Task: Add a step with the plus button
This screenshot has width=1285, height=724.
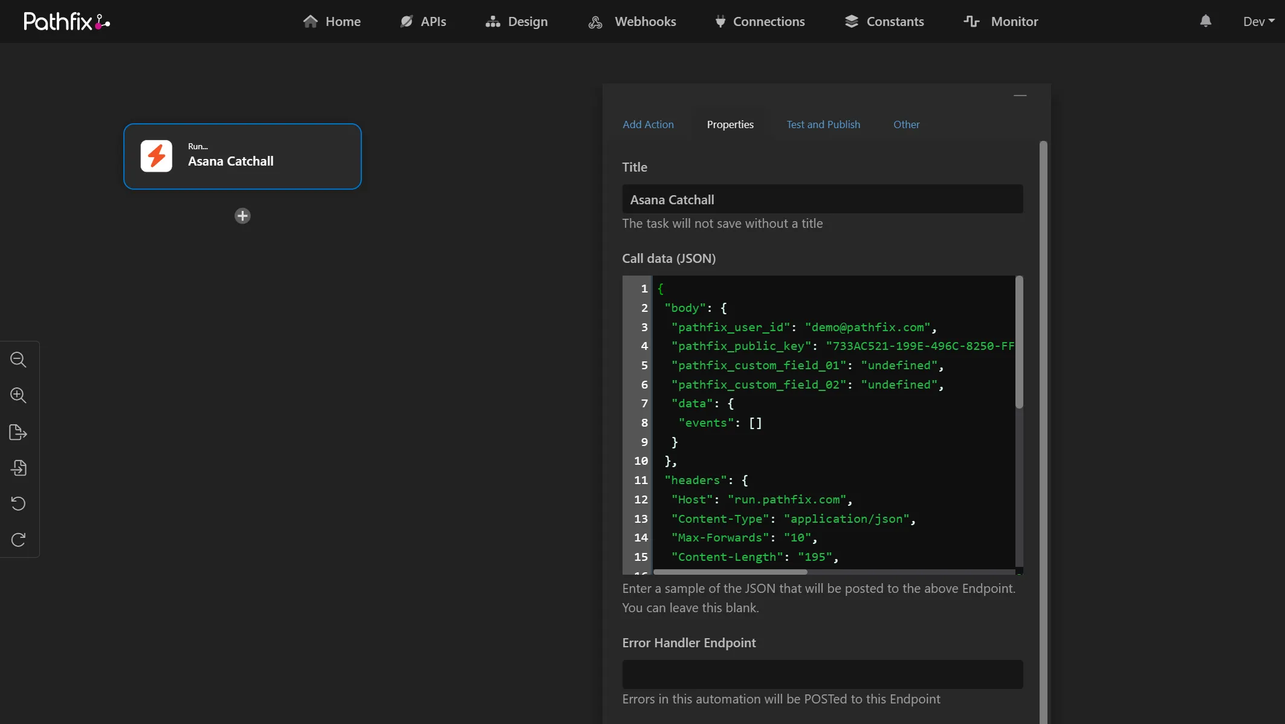Action: [x=242, y=216]
